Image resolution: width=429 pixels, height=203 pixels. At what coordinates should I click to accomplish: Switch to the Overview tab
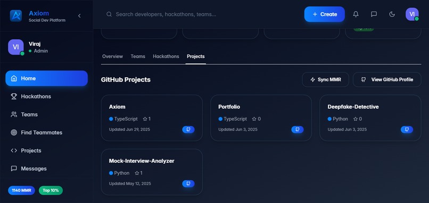(112, 56)
